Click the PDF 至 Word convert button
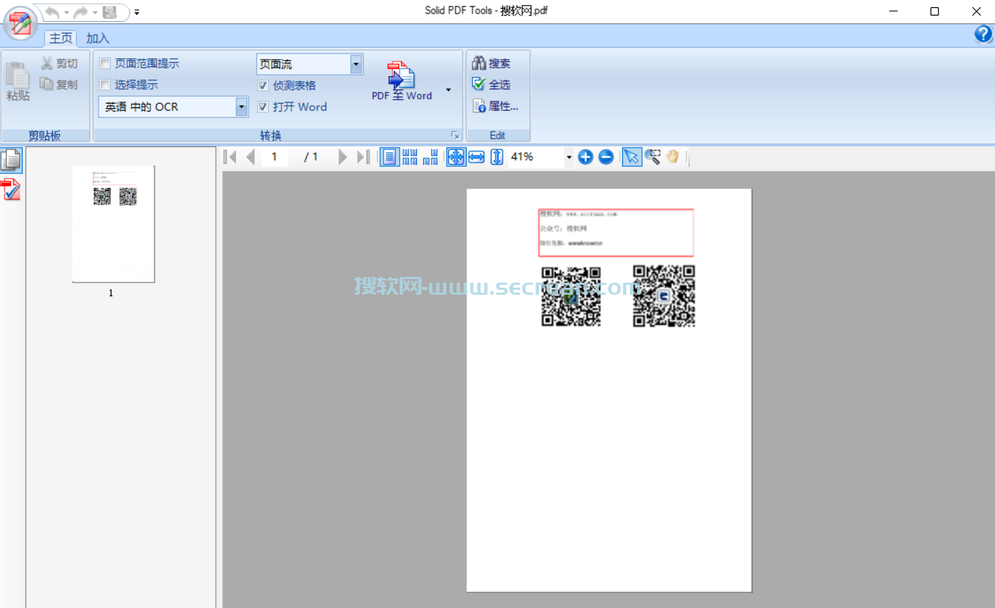The width and height of the screenshot is (995, 608). click(402, 80)
